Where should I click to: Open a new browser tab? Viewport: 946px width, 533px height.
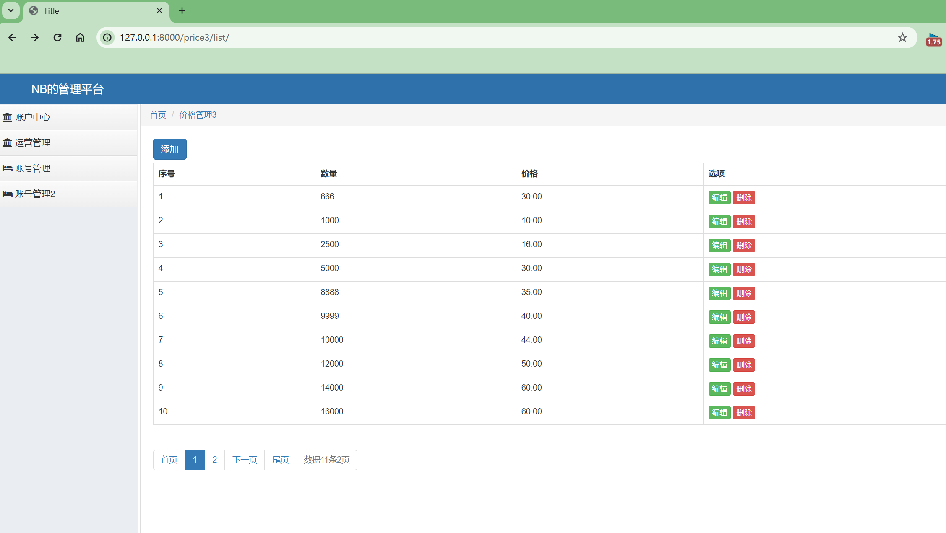(x=182, y=10)
